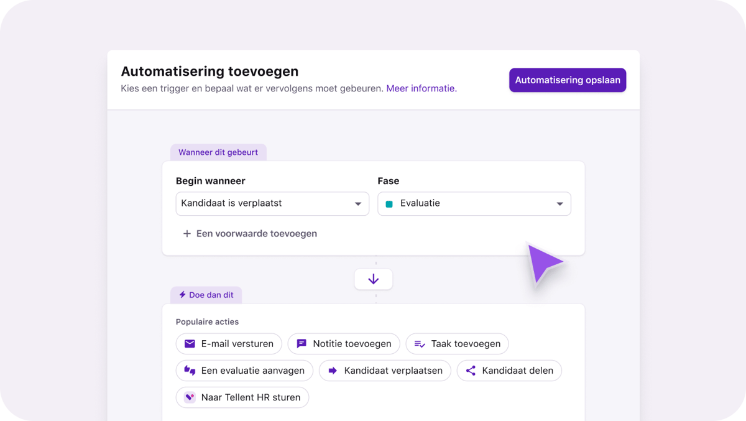This screenshot has width=746, height=421.
Task: Click the plus icon before Een voorwaarde toevoegen
Action: click(186, 233)
